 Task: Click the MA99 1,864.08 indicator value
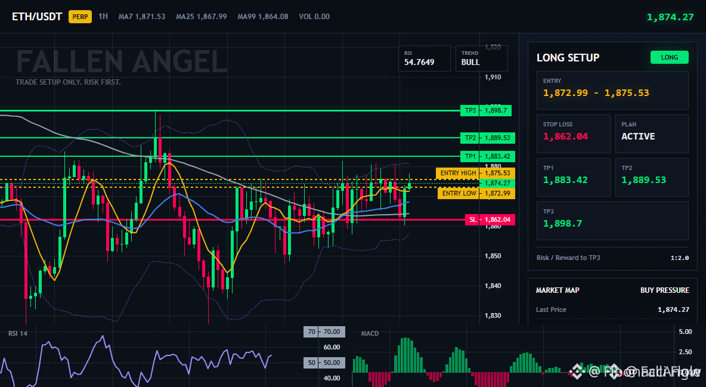click(263, 16)
